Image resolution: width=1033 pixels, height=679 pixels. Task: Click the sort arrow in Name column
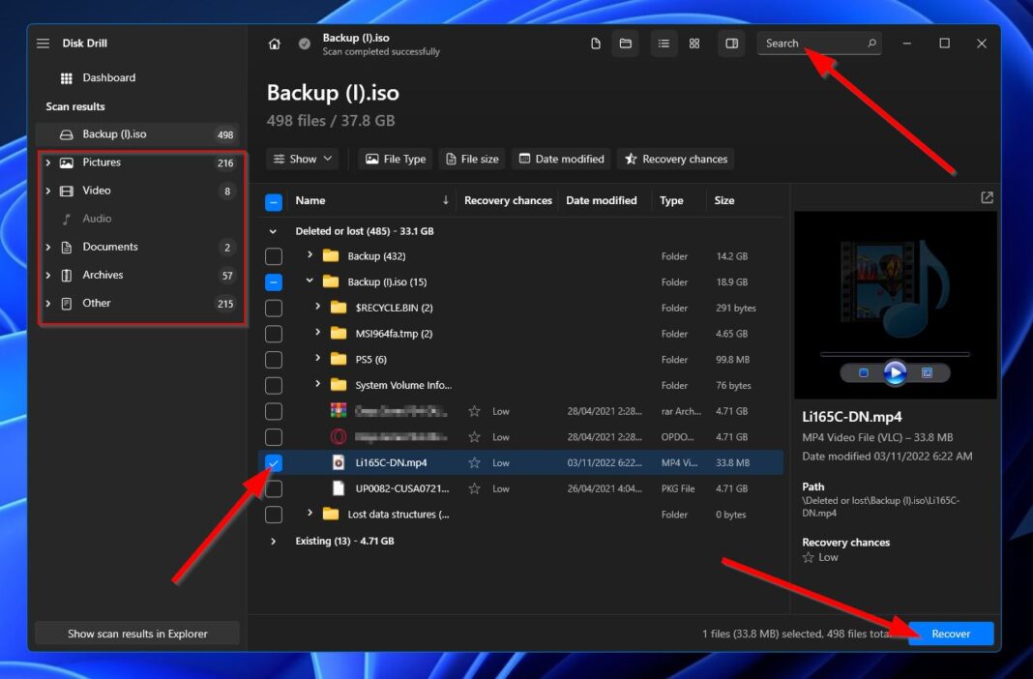coord(445,200)
